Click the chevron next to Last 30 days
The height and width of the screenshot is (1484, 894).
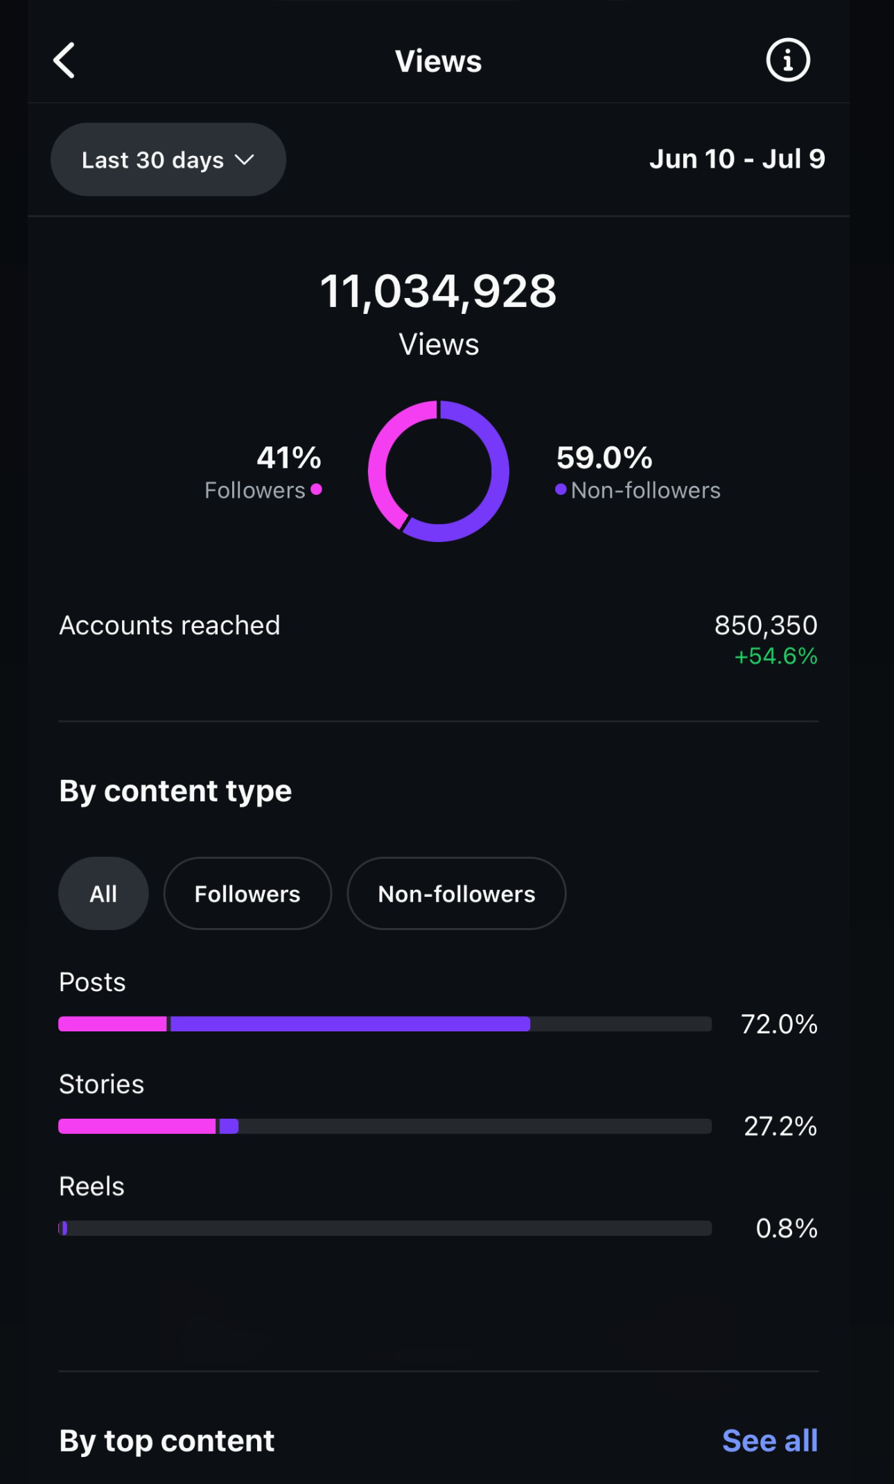[x=245, y=159]
